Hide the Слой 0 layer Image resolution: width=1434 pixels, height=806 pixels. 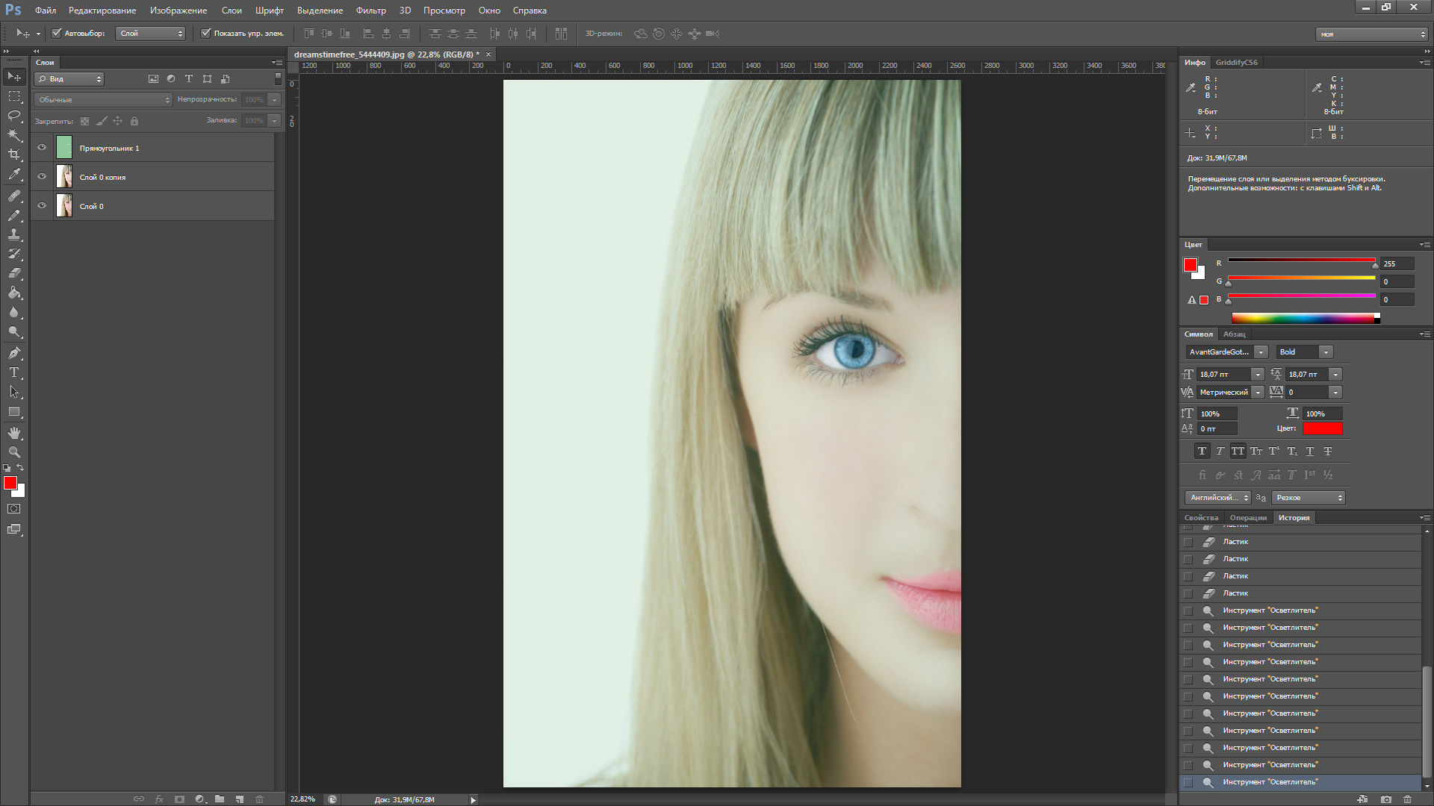click(42, 206)
